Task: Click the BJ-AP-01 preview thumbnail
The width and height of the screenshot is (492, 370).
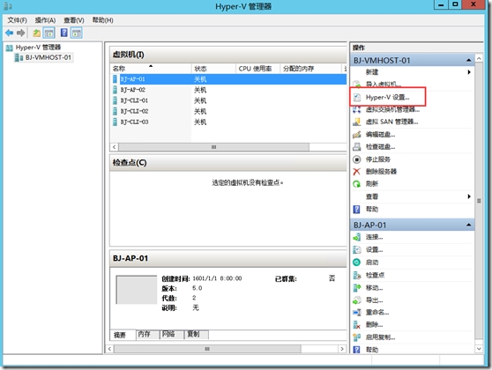Action: 137,290
